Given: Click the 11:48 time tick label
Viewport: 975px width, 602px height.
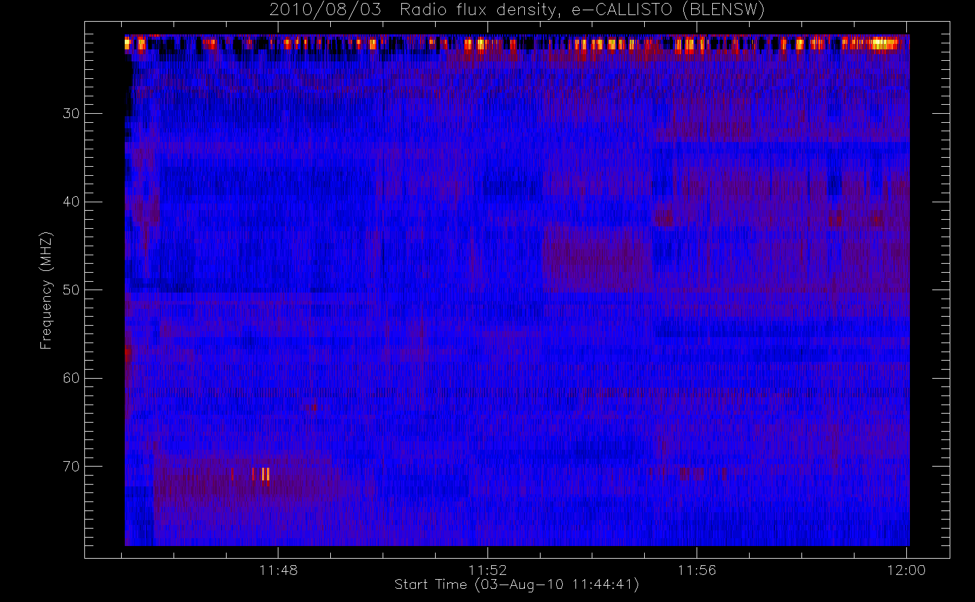Looking at the screenshot, I should [278, 570].
